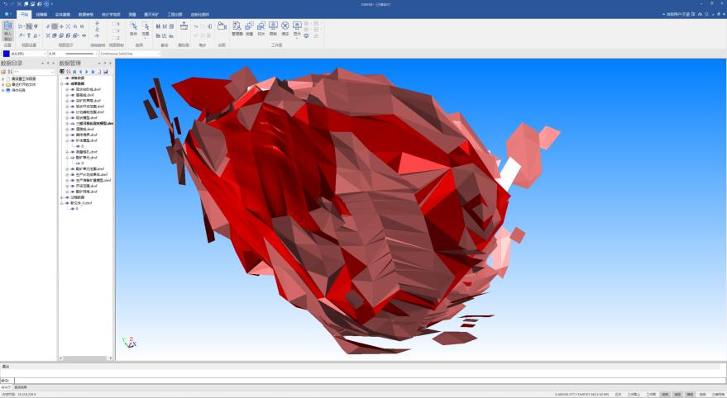
Task: Collapse the 成果数据 tree node
Action: pyautogui.click(x=63, y=83)
